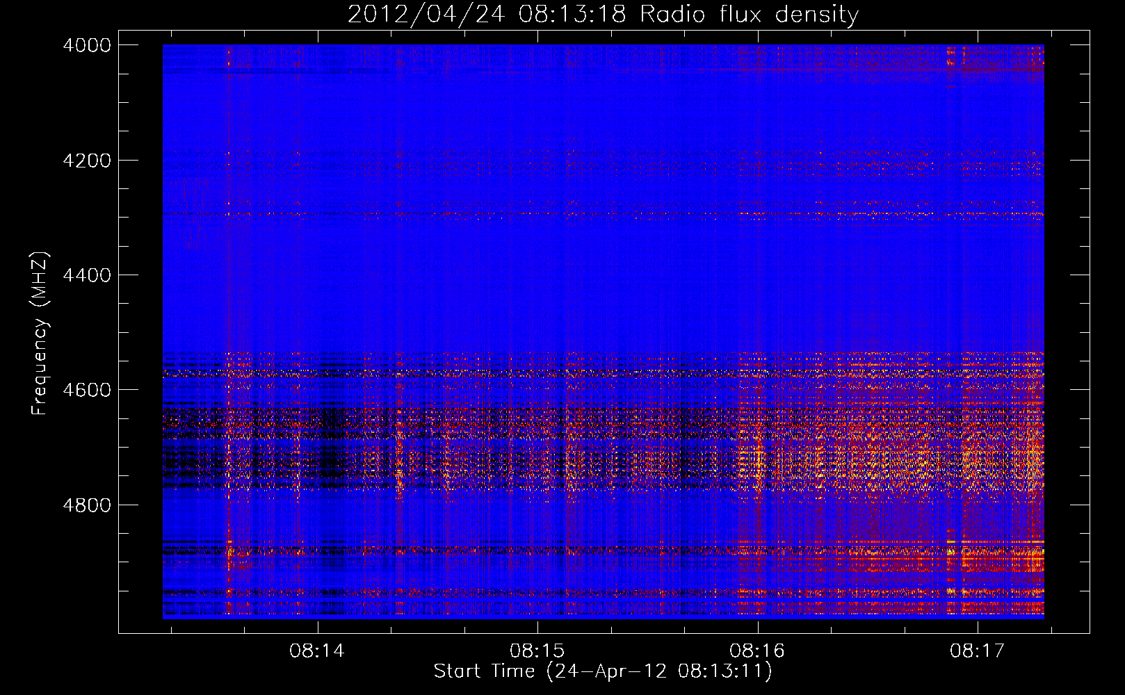Image resolution: width=1125 pixels, height=695 pixels.
Task: Select the 4400 frequency tick label
Action: tap(87, 275)
